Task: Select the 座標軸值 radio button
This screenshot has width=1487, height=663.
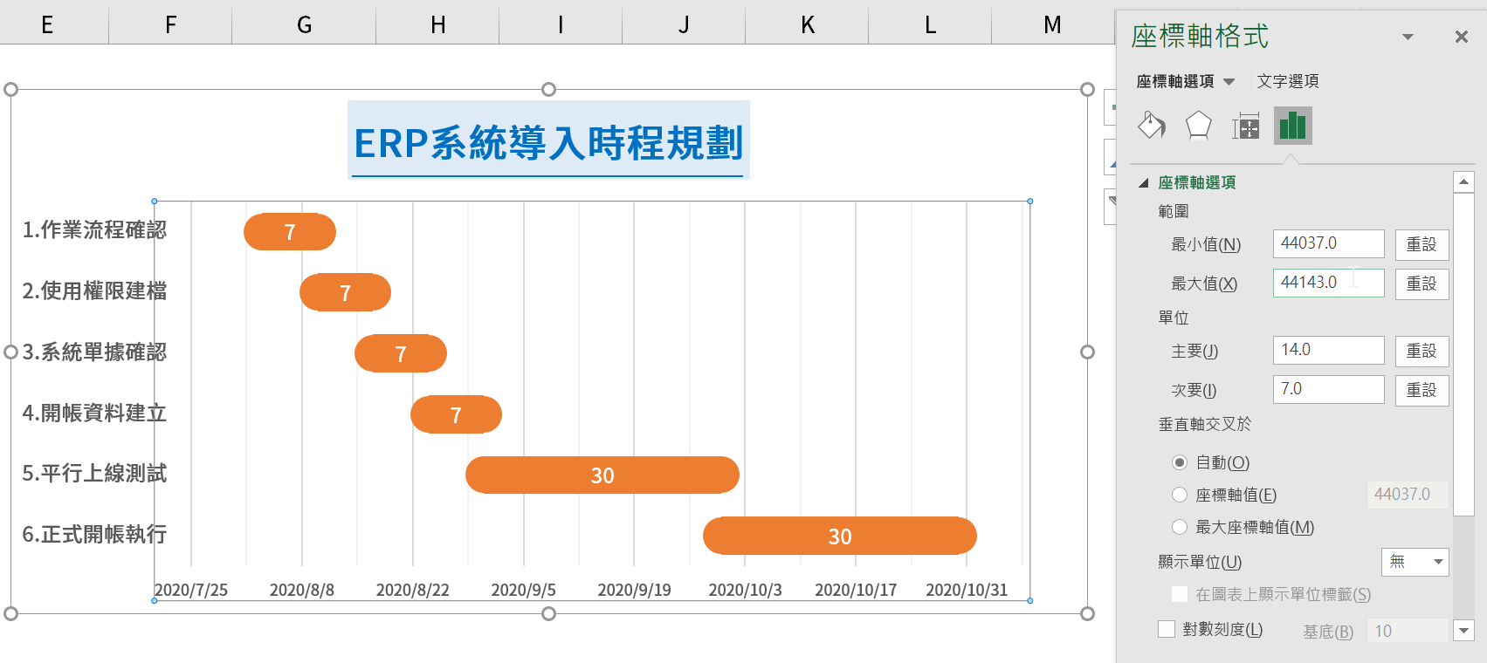Action: point(1180,495)
